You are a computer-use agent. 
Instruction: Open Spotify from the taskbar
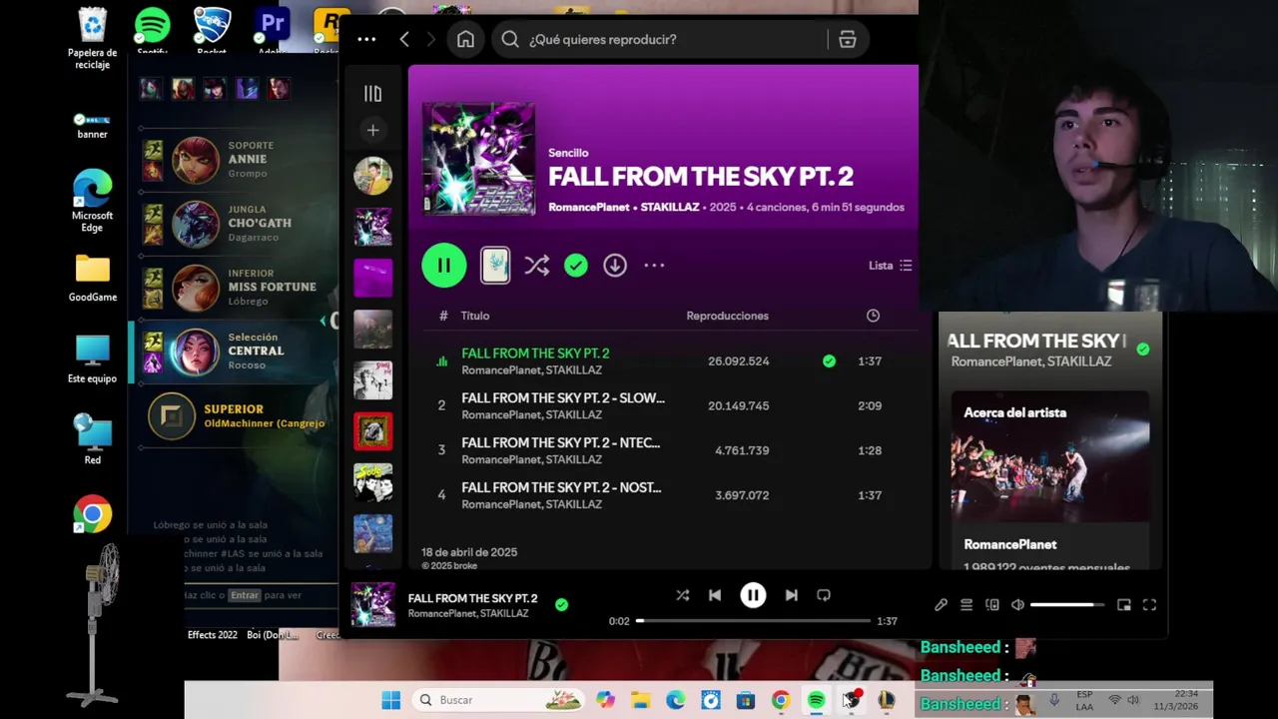coord(816,700)
